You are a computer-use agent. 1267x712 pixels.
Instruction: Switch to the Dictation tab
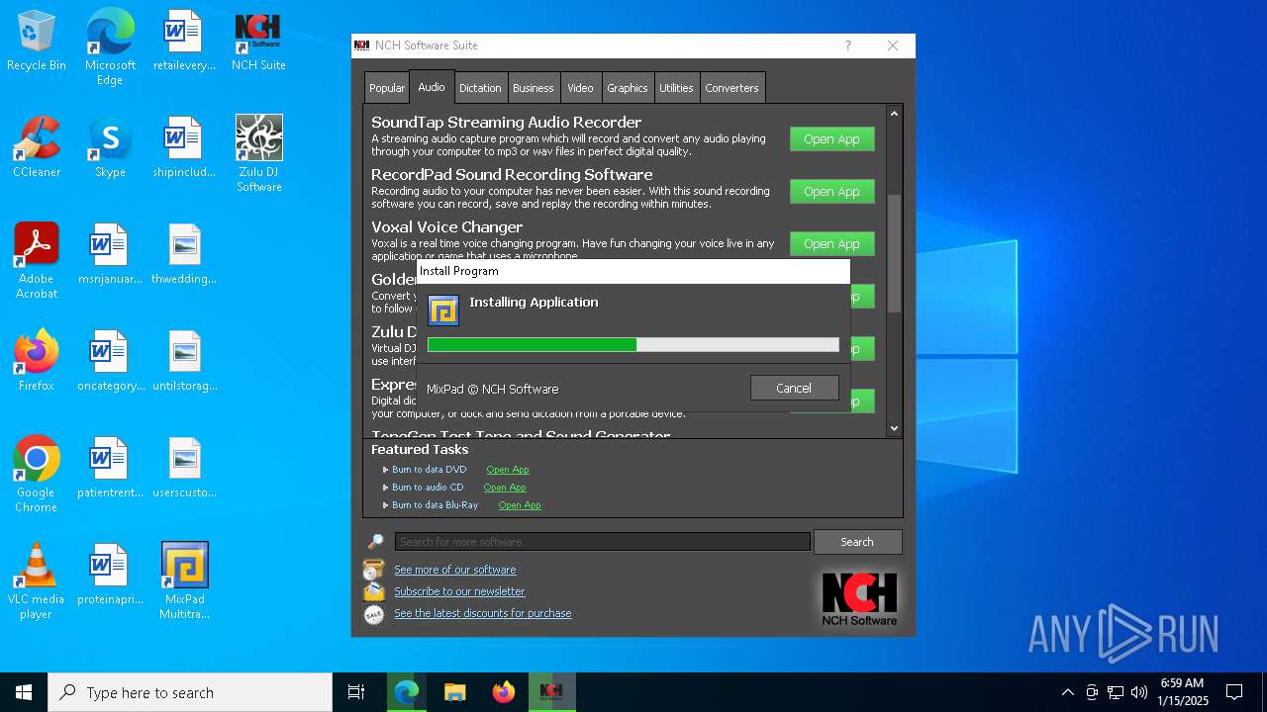point(480,88)
